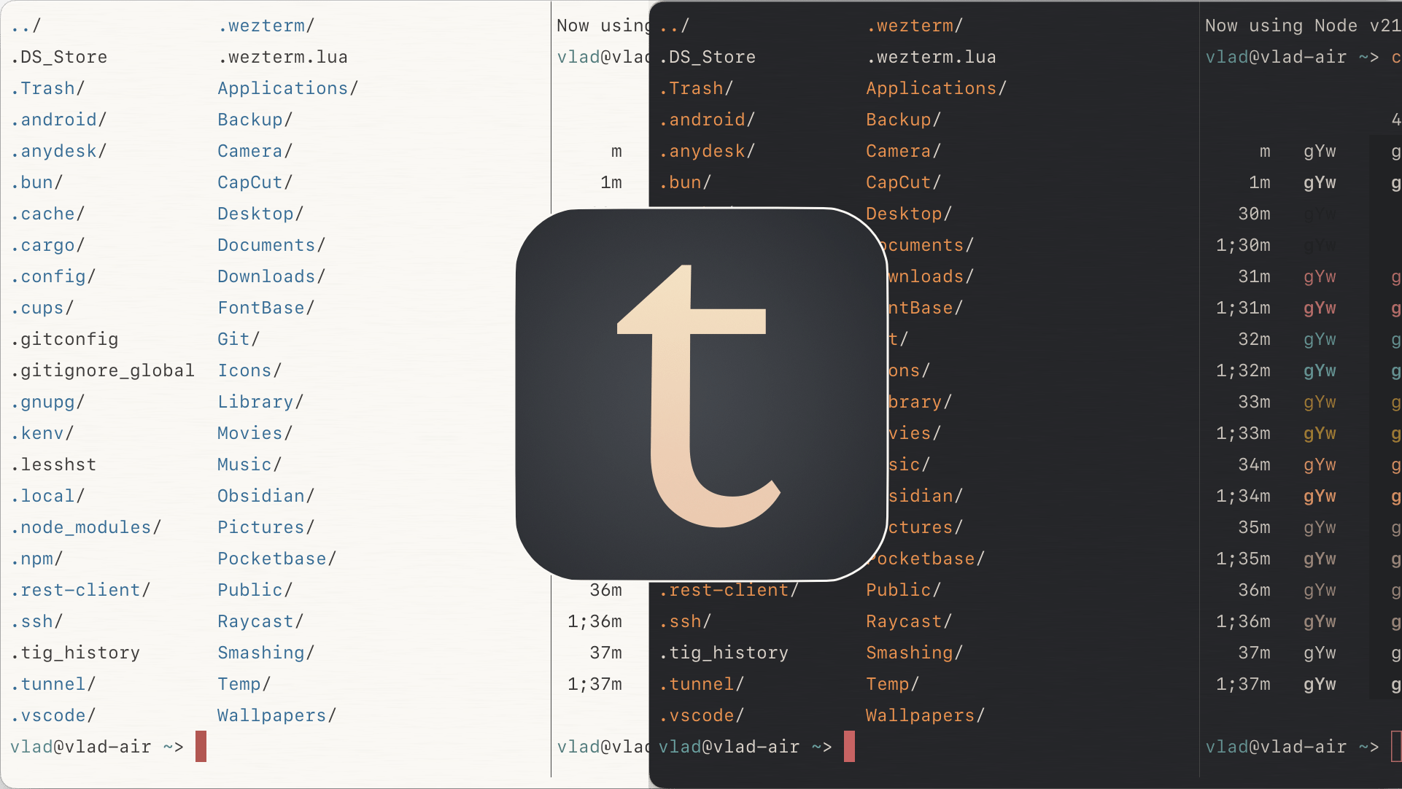The height and width of the screenshot is (789, 1402).
Task: In the dark window, click 'Wallpapers/'
Action: tap(926, 715)
